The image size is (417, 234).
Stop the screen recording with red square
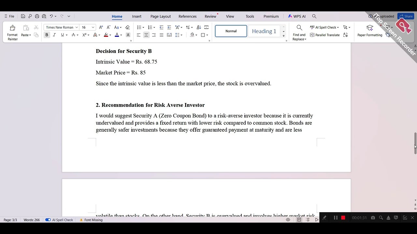click(x=343, y=218)
